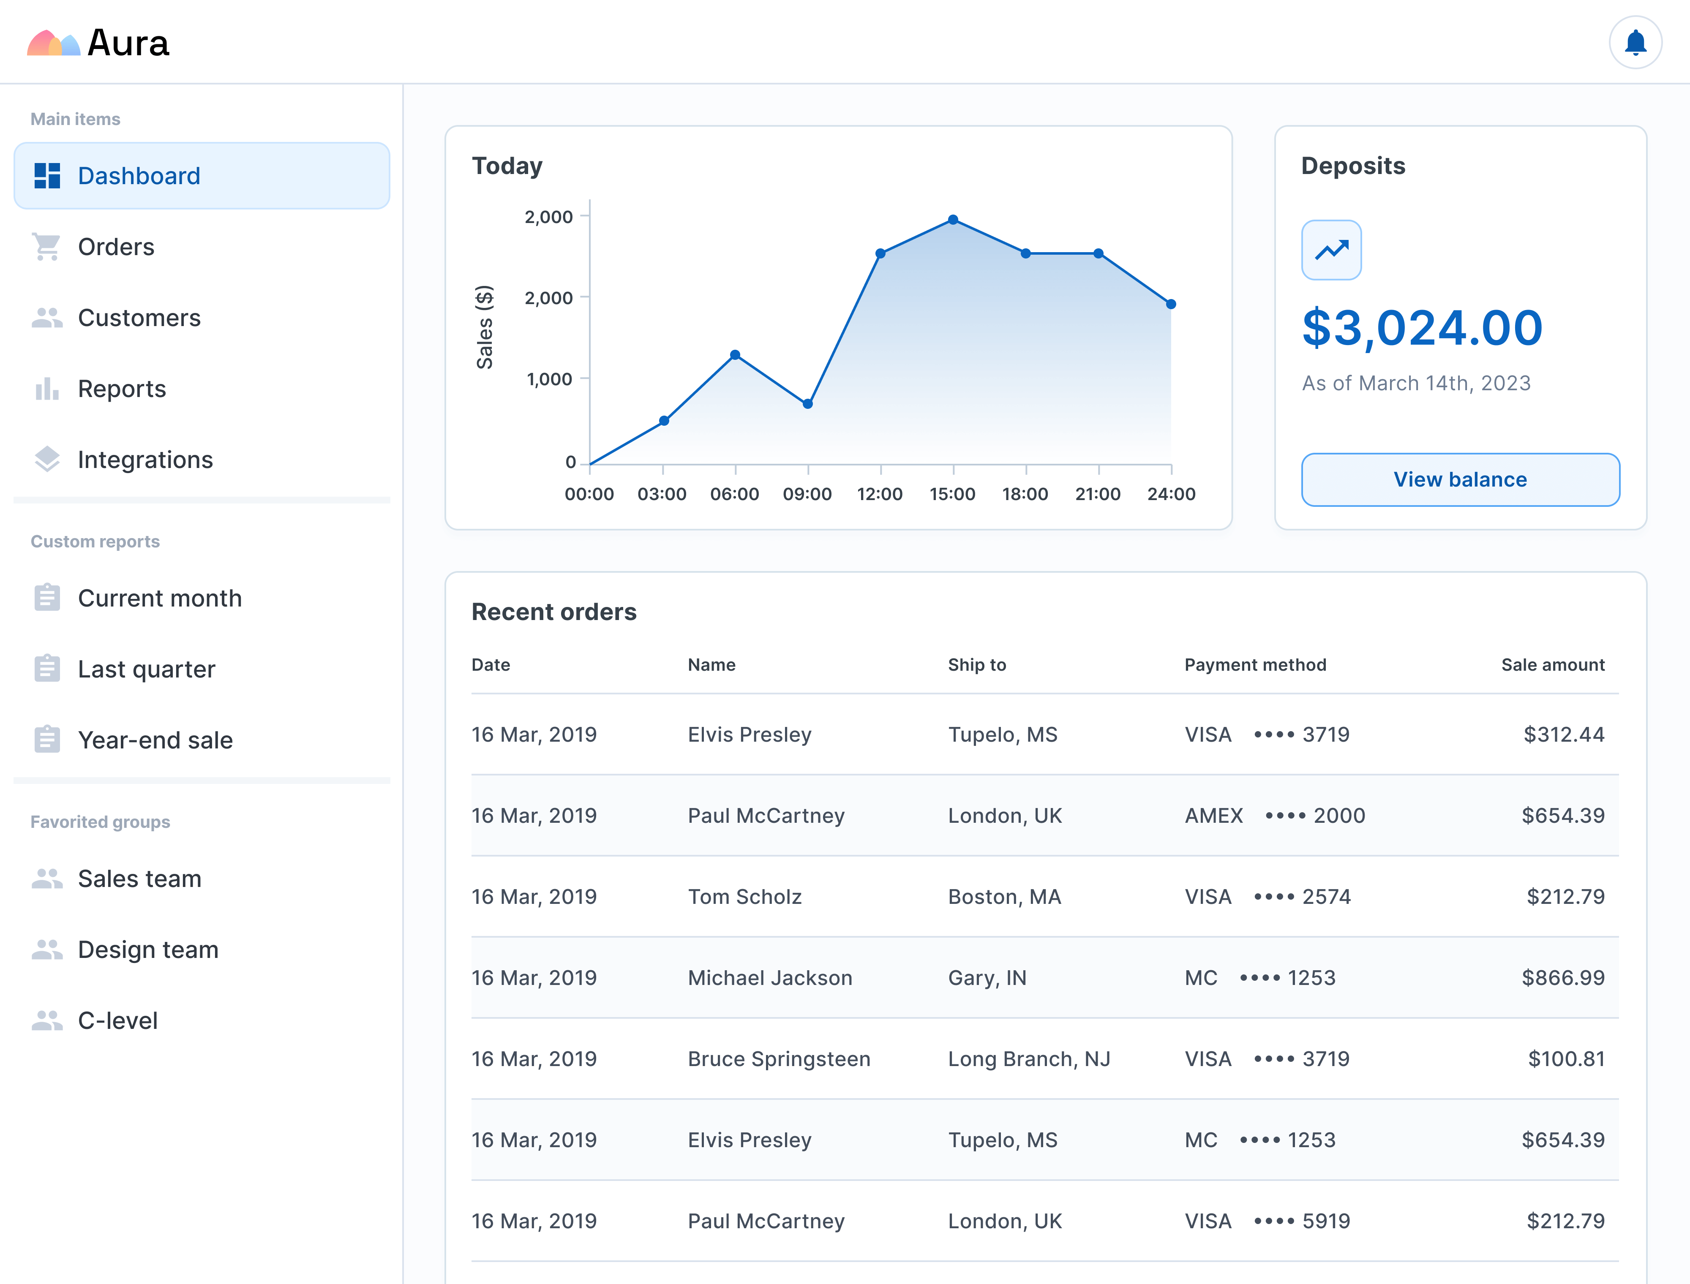Go to Design team group
The width and height of the screenshot is (1690, 1284).
[148, 949]
